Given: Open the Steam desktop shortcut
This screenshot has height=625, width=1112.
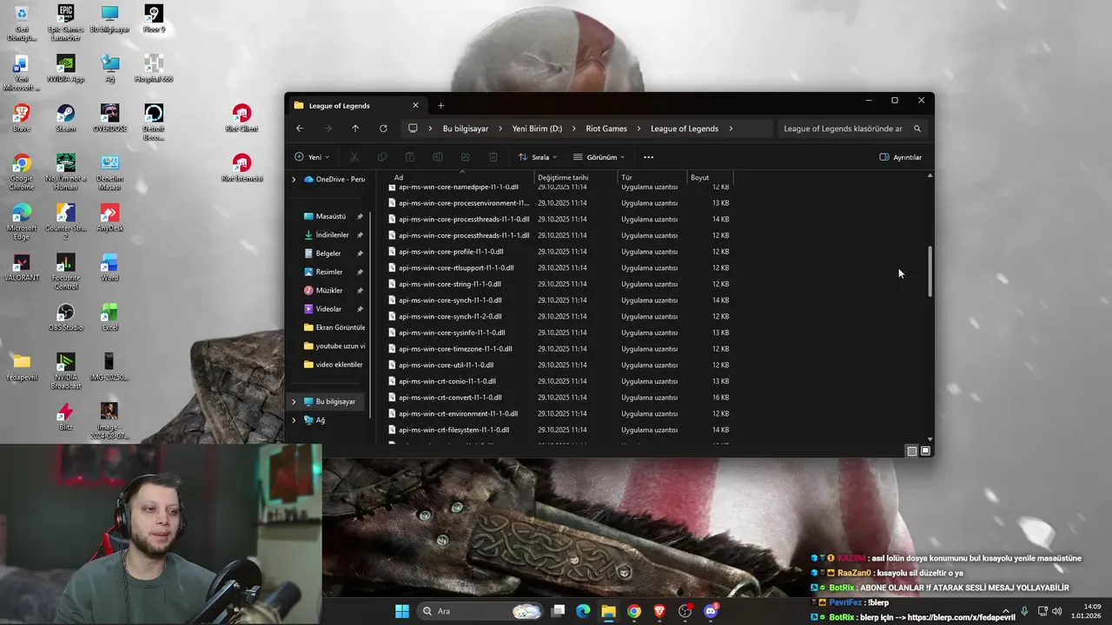Looking at the screenshot, I should [x=65, y=118].
